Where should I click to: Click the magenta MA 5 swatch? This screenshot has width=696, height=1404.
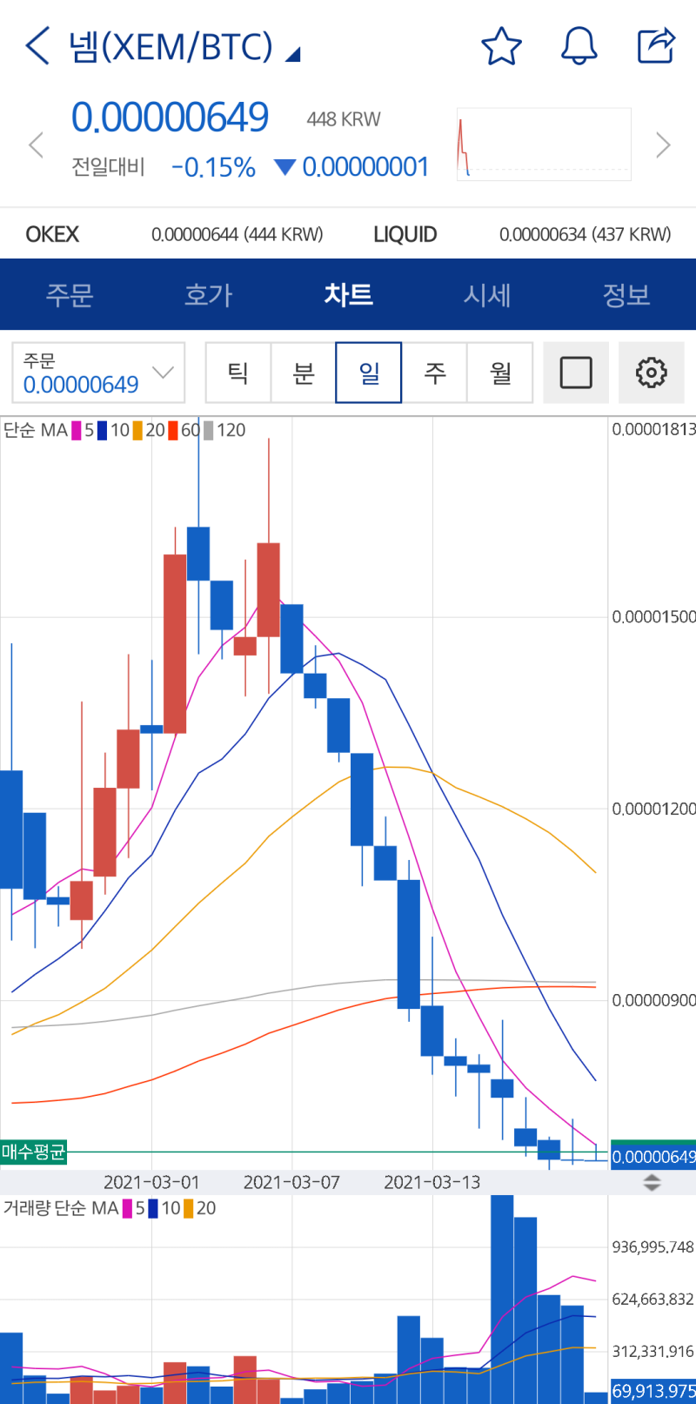[x=77, y=430]
